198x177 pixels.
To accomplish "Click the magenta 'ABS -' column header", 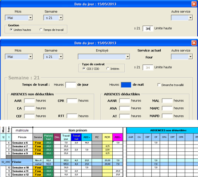I will coord(118,137).
